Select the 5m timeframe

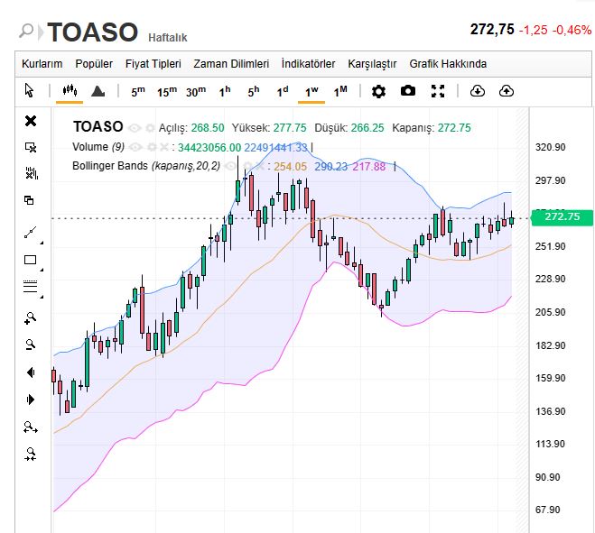click(x=138, y=91)
